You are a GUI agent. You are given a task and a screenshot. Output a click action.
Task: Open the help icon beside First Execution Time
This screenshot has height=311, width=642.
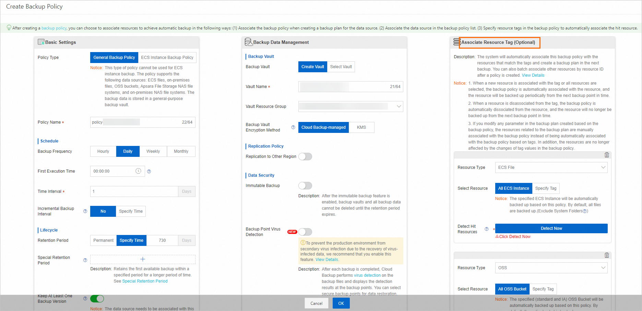[x=149, y=171]
